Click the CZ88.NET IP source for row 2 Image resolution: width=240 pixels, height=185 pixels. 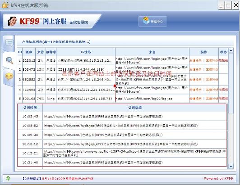click(x=81, y=69)
